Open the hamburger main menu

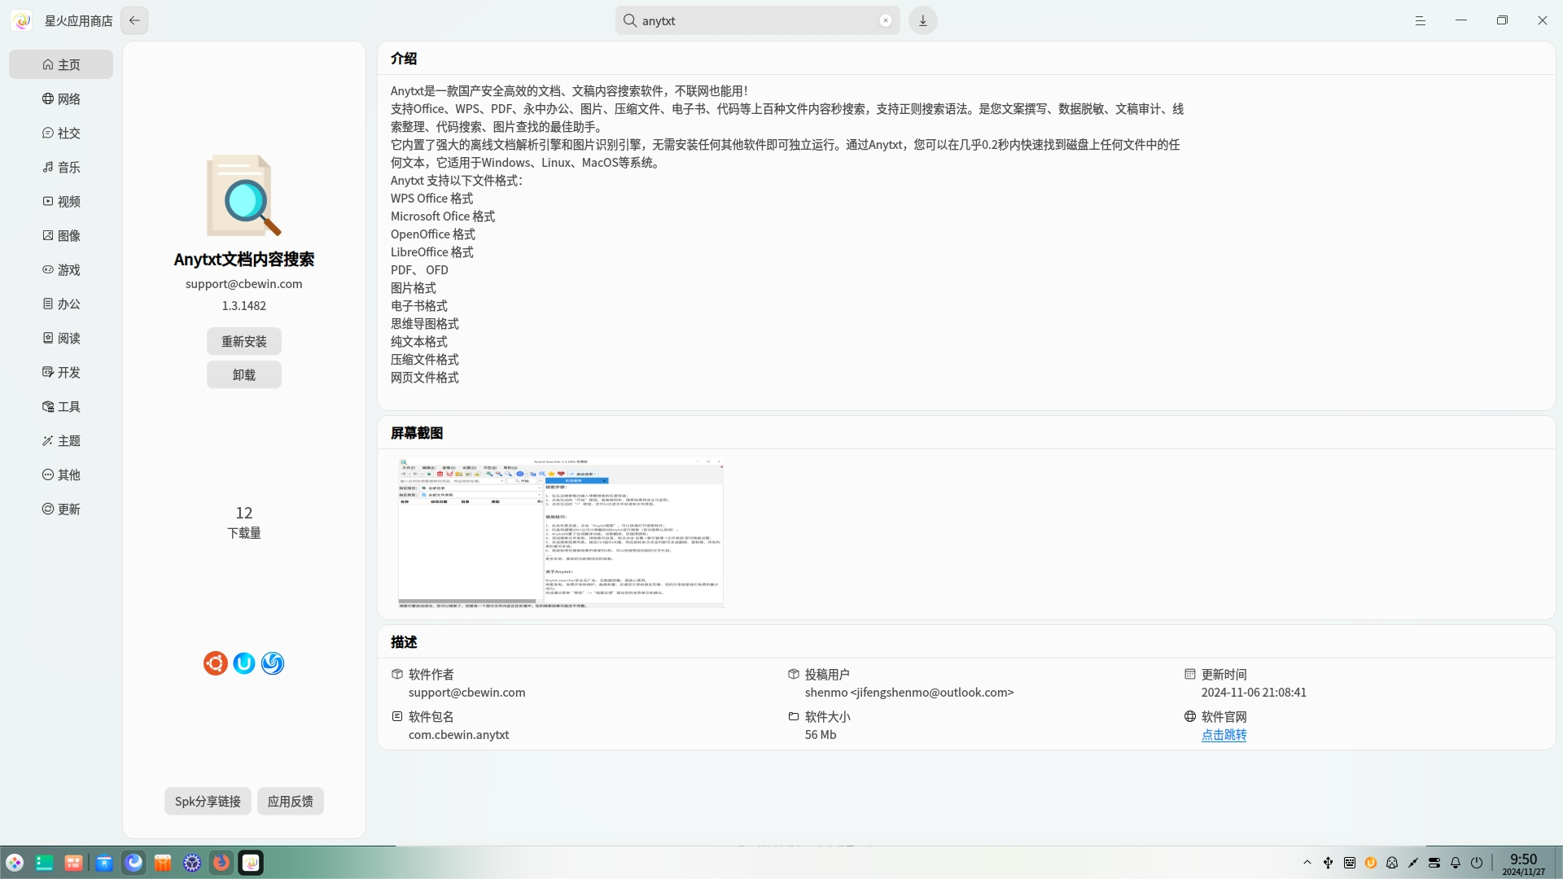1421,20
